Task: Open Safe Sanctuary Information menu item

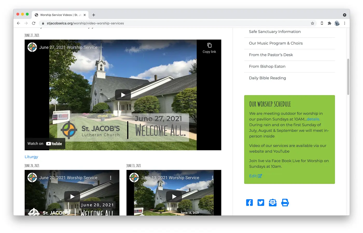Action: [x=275, y=32]
